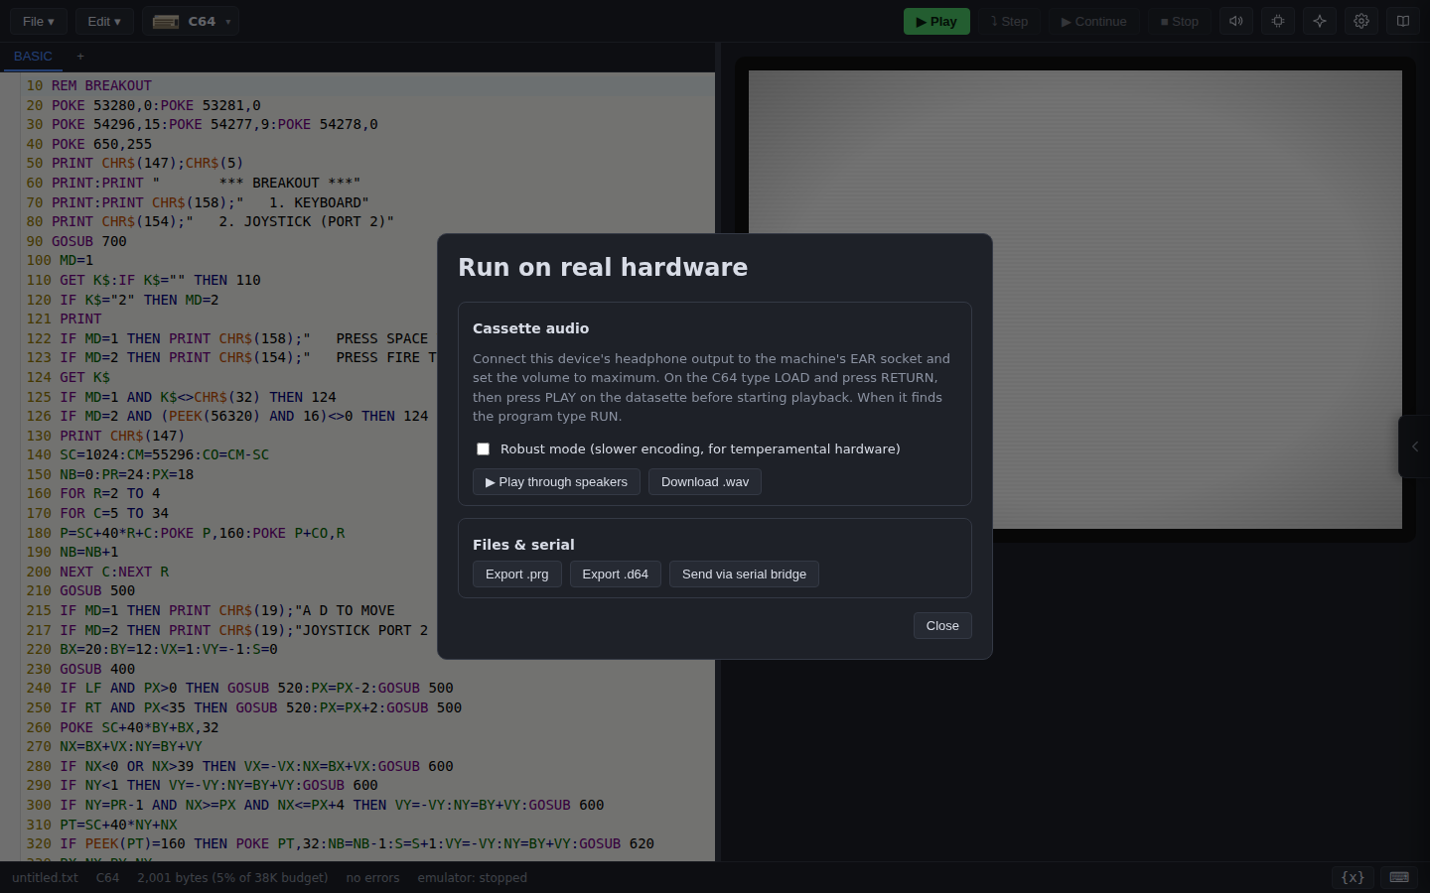
Task: Click the untitled.txt filename in status bar
Action: (x=45, y=878)
